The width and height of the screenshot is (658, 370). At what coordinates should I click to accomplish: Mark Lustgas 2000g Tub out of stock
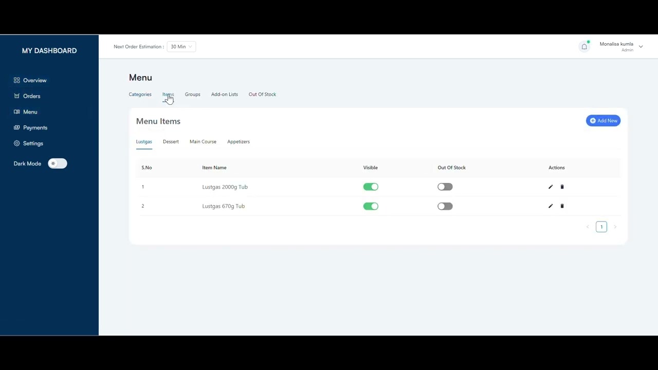point(445,187)
